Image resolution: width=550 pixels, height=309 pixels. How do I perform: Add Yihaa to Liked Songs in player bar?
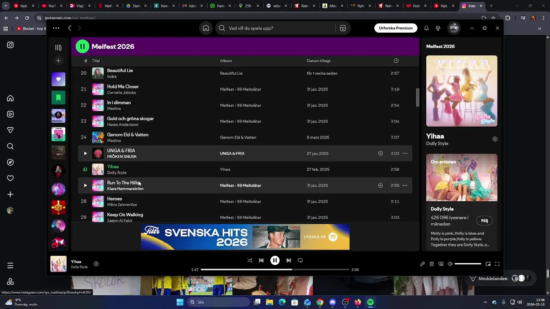tap(96, 264)
